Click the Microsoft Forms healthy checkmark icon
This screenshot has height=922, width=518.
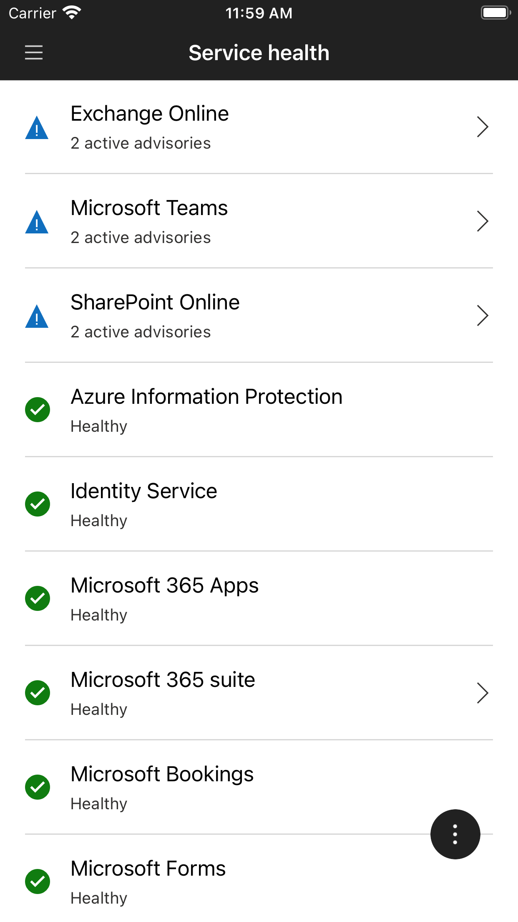(x=38, y=881)
